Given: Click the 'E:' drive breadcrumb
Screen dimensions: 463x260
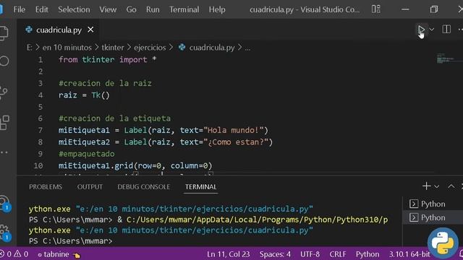Looking at the screenshot, I should [x=29, y=48].
